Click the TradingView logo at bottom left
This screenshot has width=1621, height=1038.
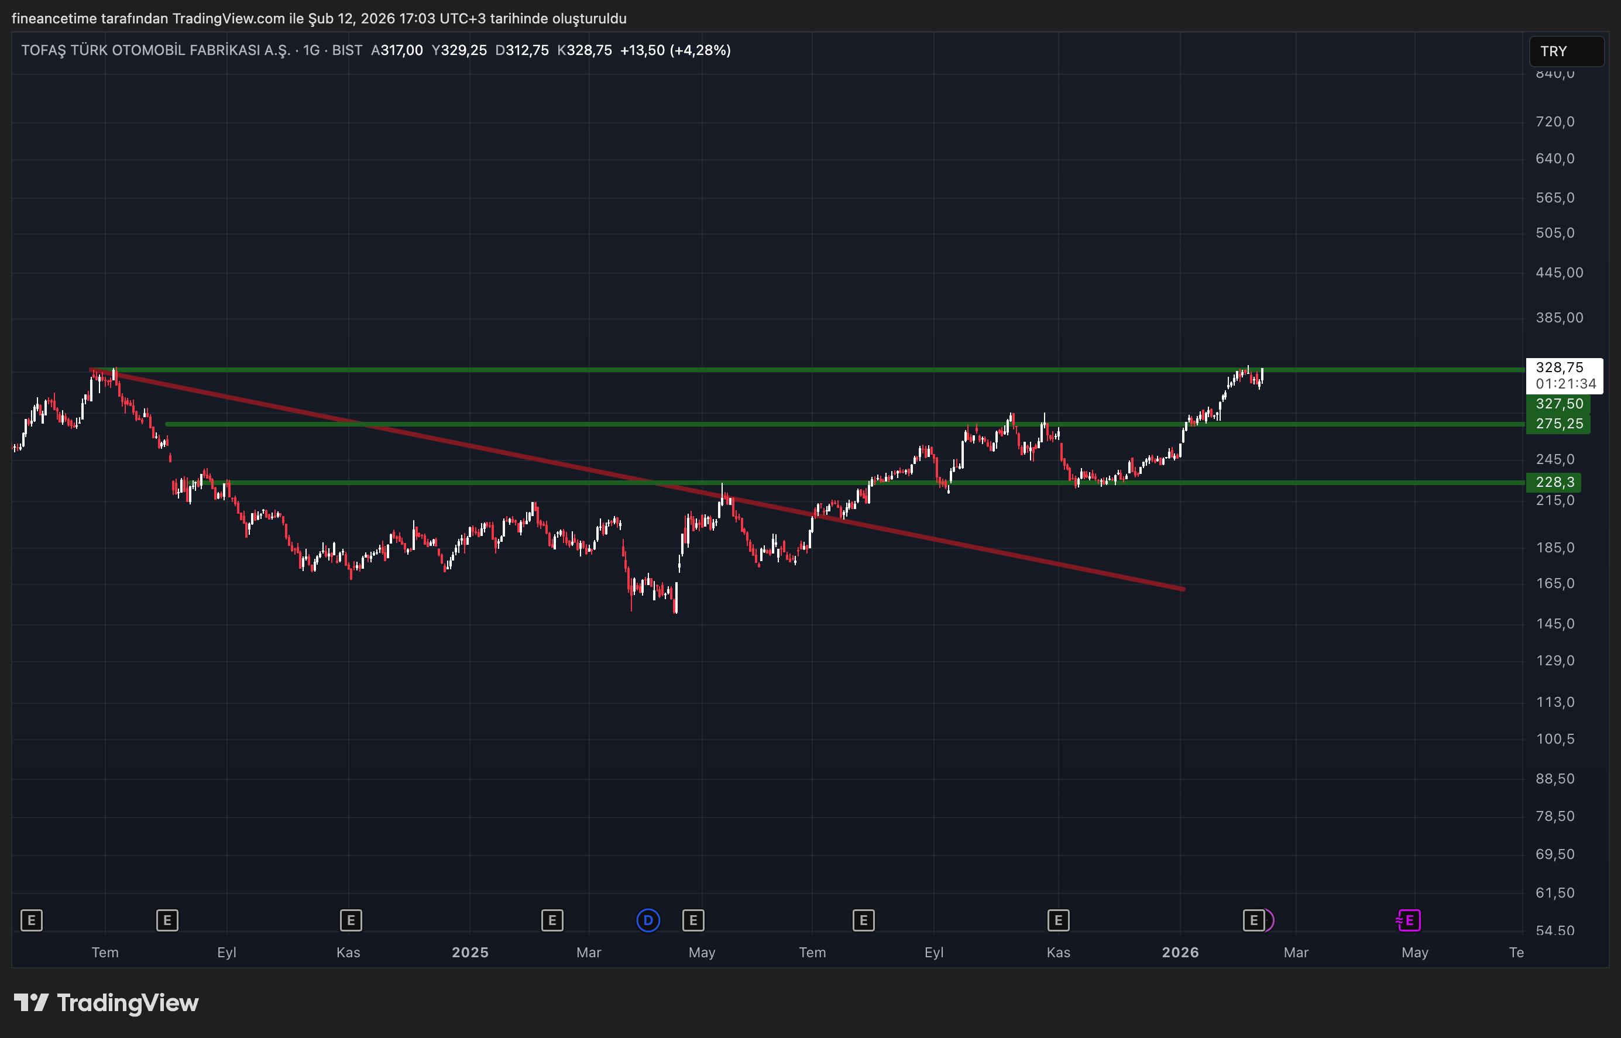[x=107, y=1003]
